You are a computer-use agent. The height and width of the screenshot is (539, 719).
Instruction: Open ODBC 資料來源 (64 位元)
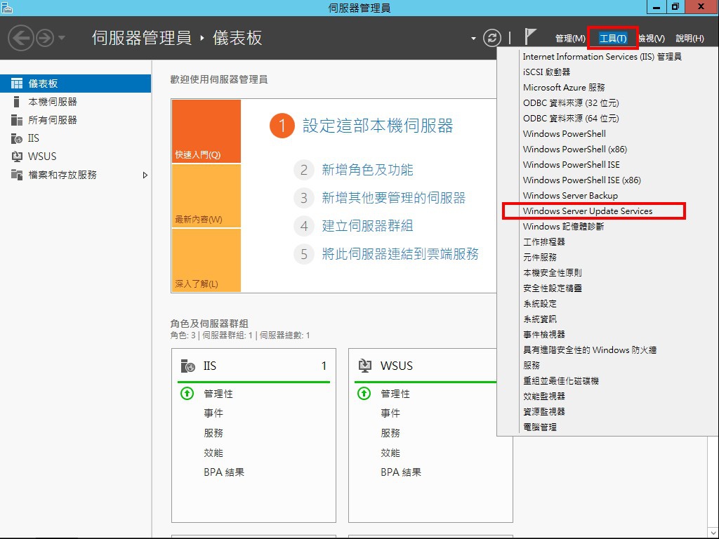point(571,118)
